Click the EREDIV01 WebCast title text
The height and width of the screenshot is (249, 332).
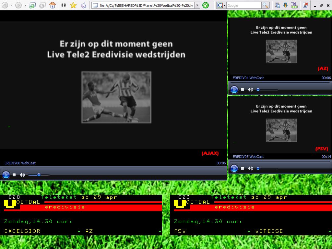coord(248,78)
